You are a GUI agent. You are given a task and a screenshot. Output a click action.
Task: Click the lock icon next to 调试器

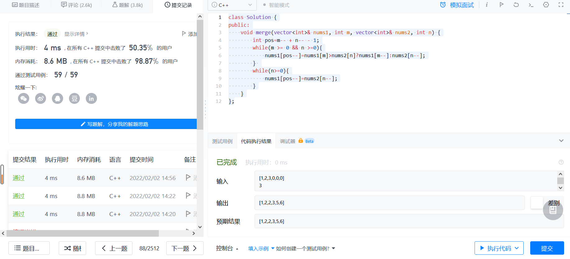click(x=301, y=141)
